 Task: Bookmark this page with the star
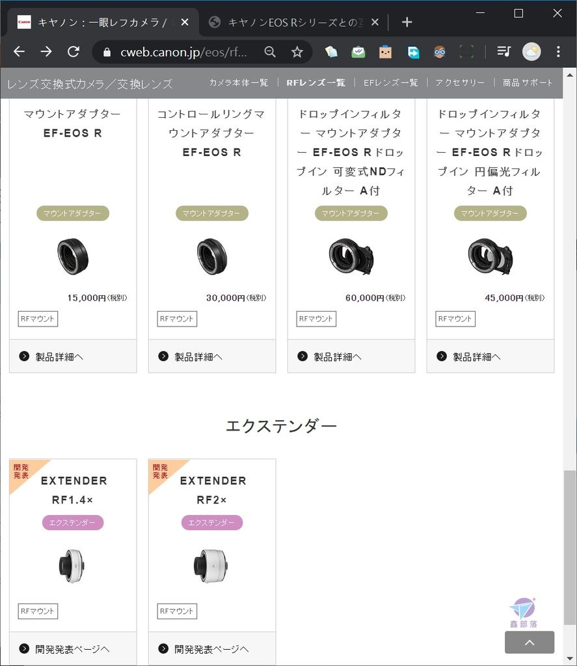click(x=297, y=52)
